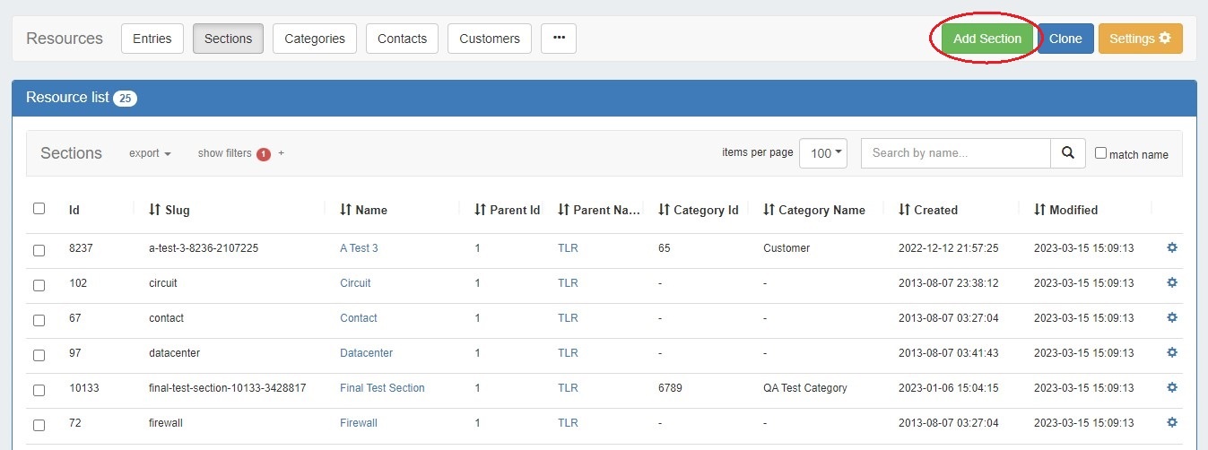1208x450 pixels.
Task: Open gear menu for Circuit row
Action: click(1171, 282)
